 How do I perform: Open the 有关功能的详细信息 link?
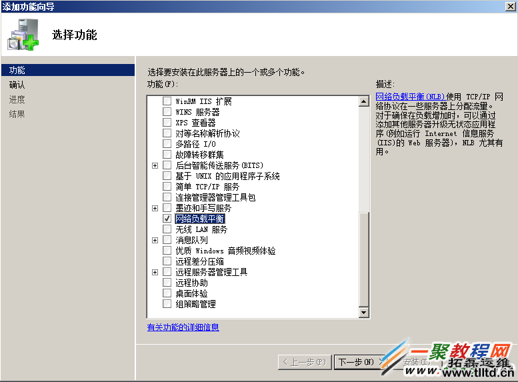(183, 327)
